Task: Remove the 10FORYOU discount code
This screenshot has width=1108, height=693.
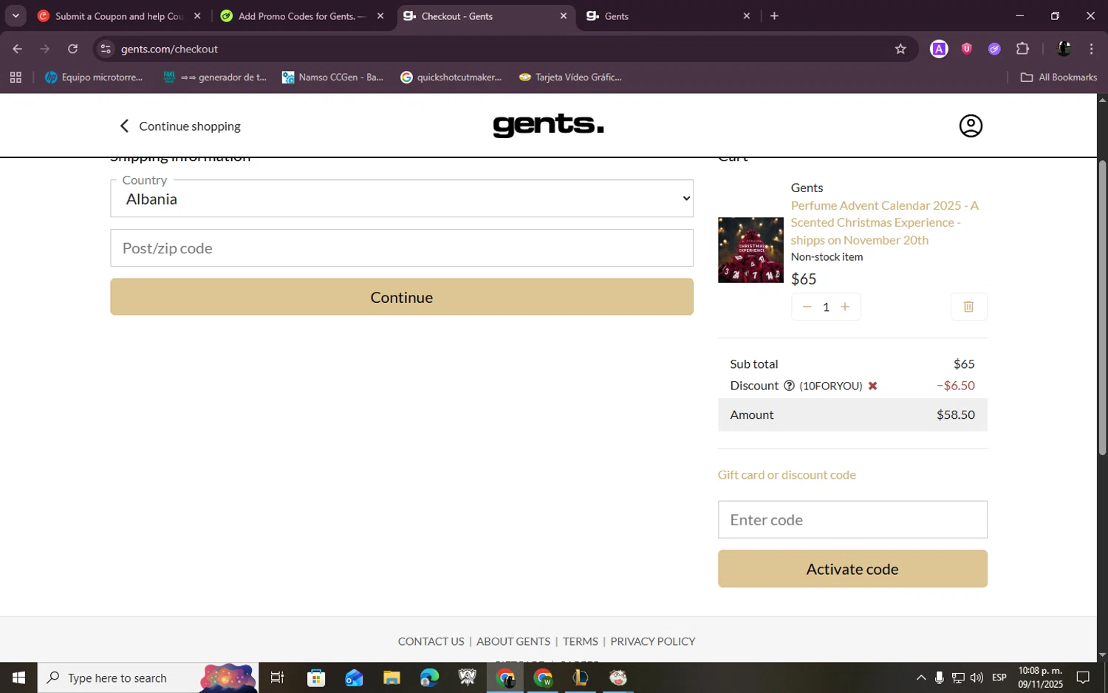Action: tap(872, 386)
